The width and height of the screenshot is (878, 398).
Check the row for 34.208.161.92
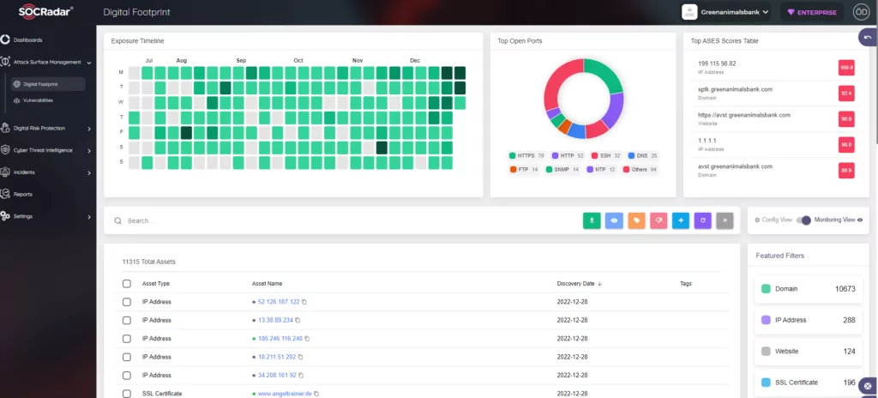point(127,375)
